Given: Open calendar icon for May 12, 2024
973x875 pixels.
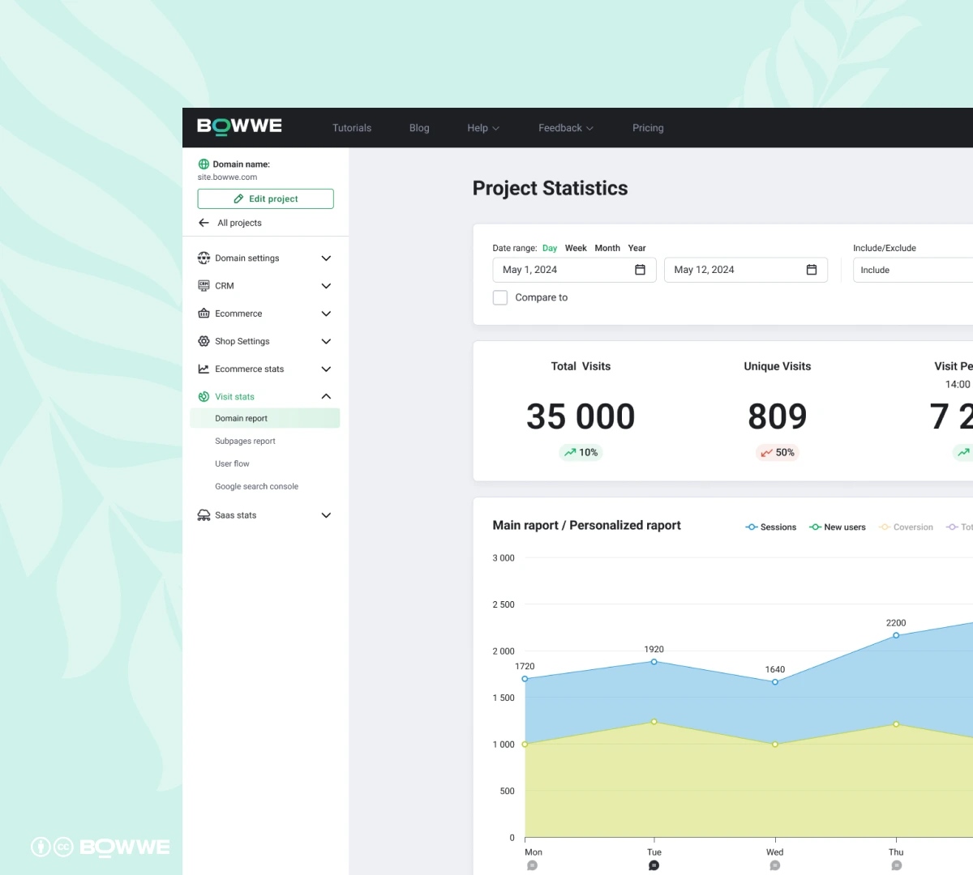Looking at the screenshot, I should point(812,270).
